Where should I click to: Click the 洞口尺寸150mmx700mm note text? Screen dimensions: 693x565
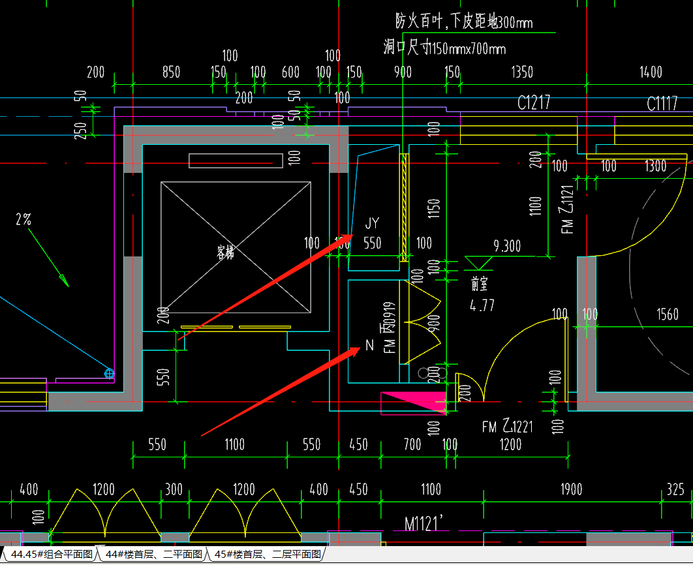point(444,47)
